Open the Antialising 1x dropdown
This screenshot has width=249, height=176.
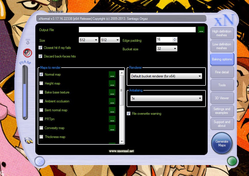[166, 98]
